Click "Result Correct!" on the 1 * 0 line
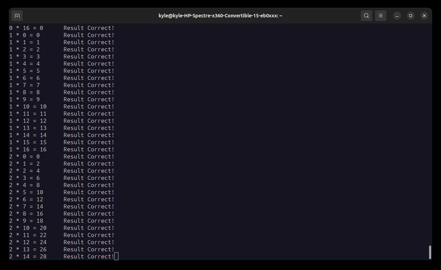This screenshot has width=441, height=270. 89,35
